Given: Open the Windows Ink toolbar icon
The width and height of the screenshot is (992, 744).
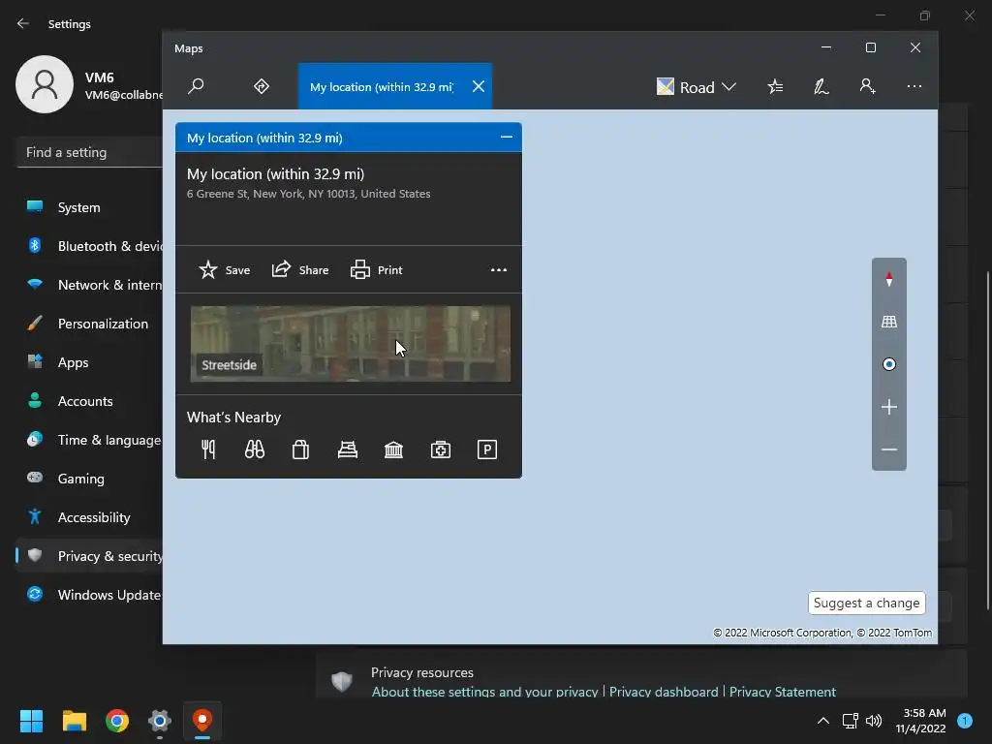Looking at the screenshot, I should pyautogui.click(x=821, y=86).
